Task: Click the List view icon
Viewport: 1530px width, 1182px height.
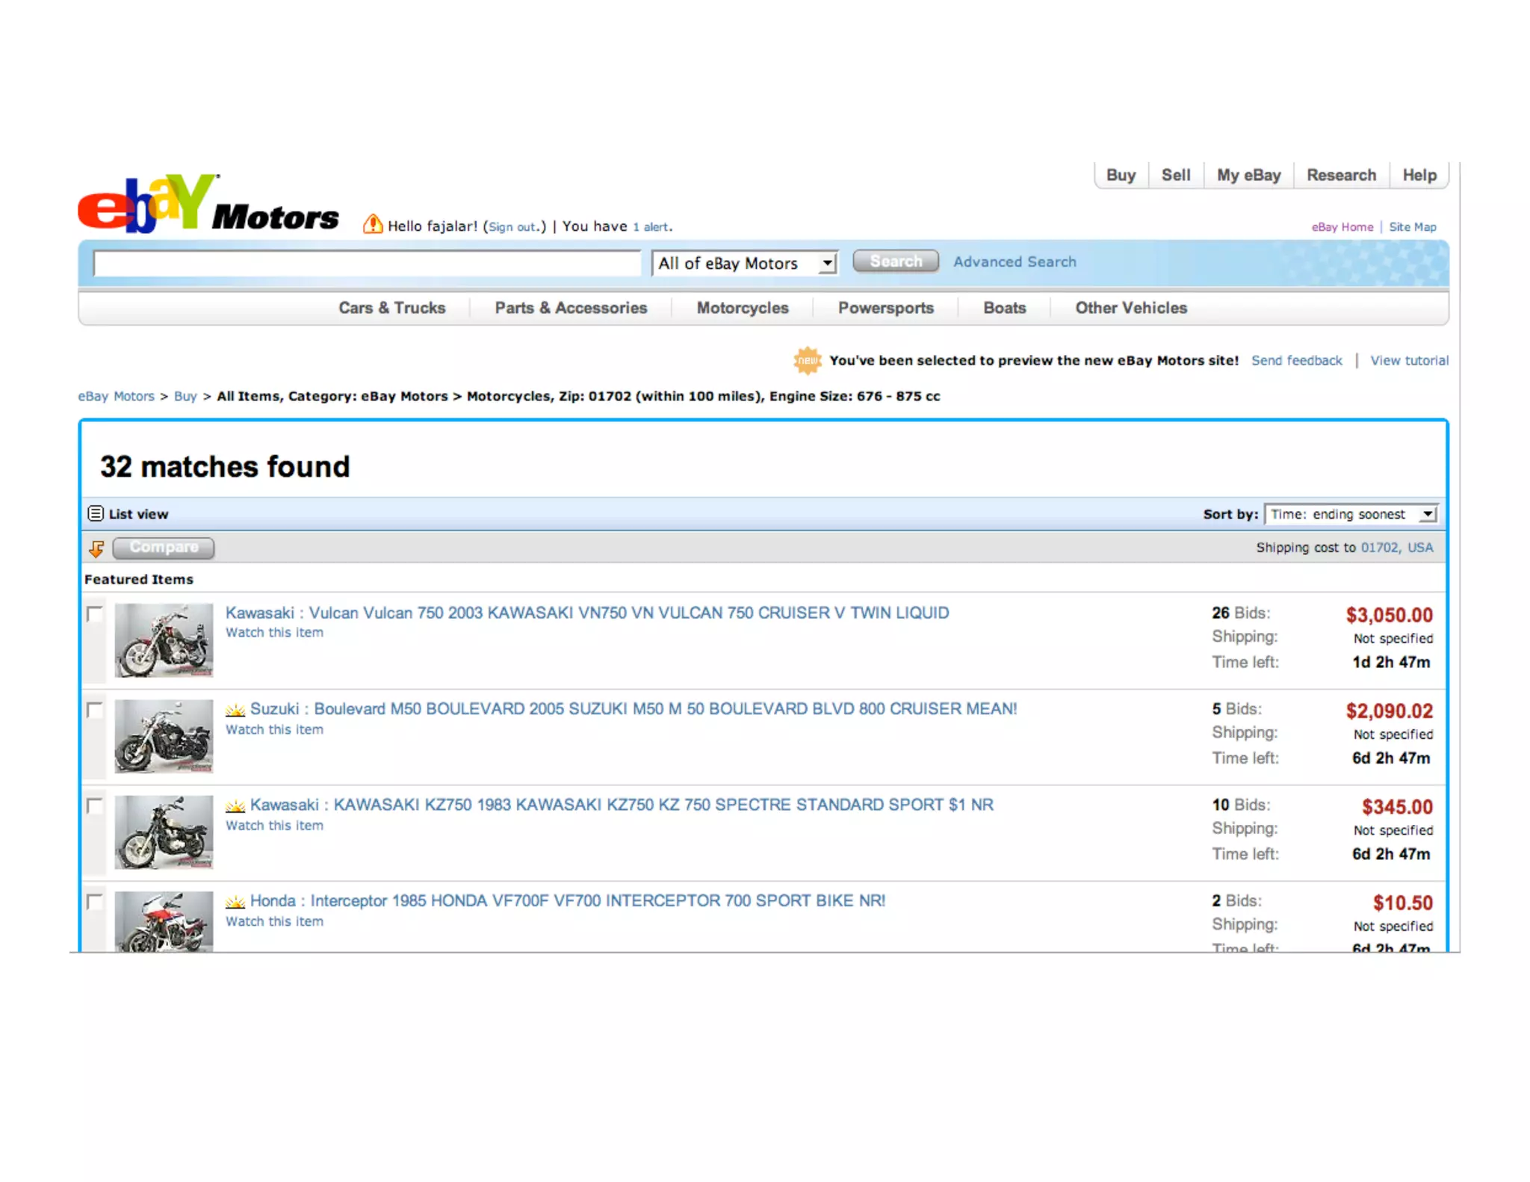Action: tap(96, 513)
